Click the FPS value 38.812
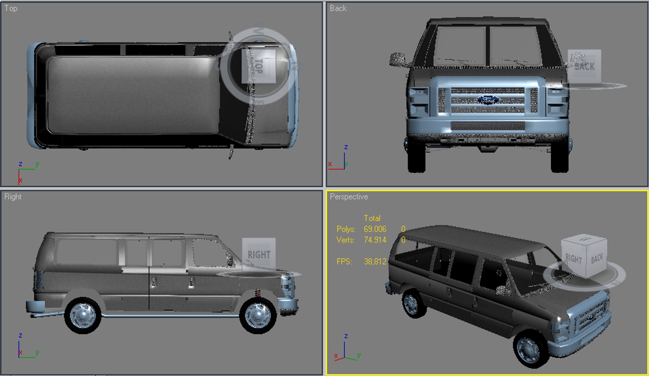 pos(375,261)
